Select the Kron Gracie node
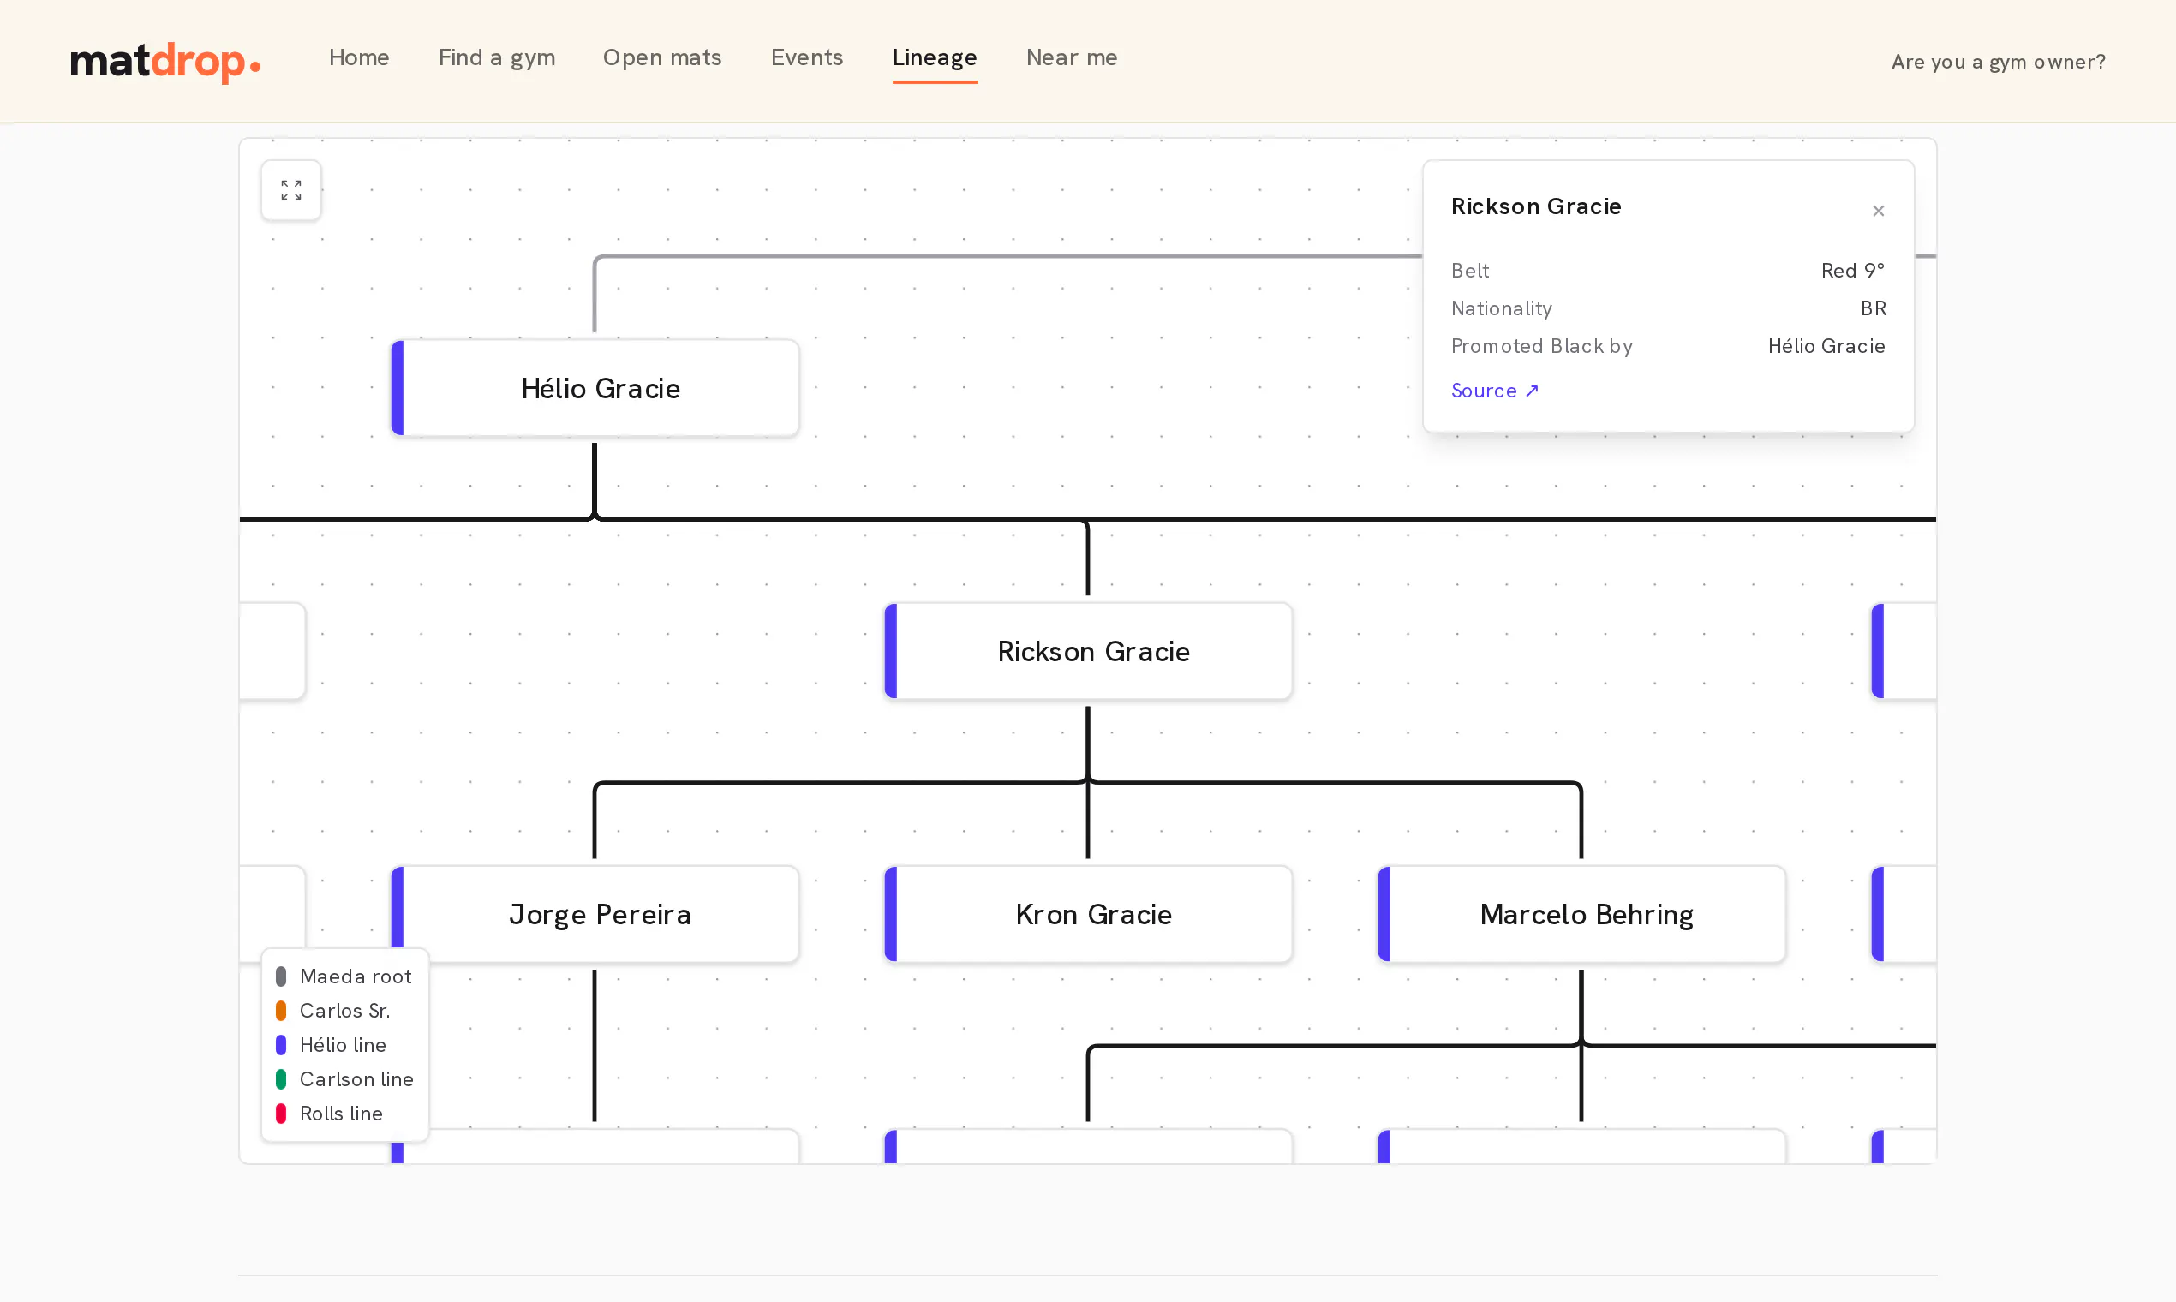This screenshot has width=2176, height=1302. click(1088, 915)
